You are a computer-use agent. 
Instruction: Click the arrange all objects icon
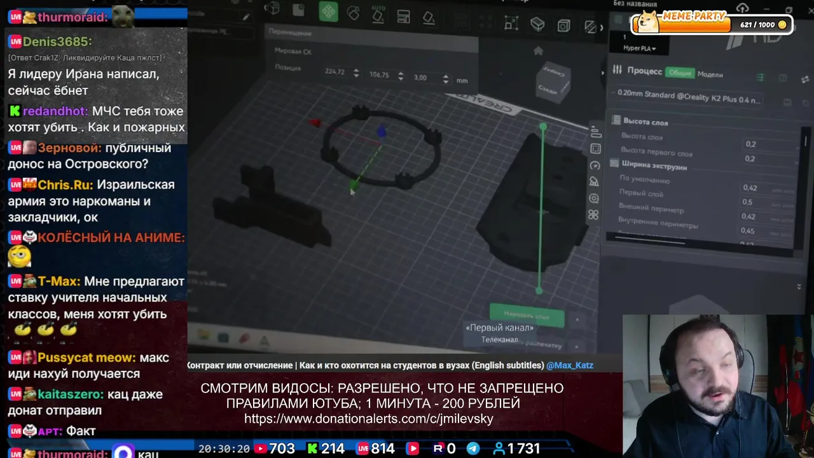pyautogui.click(x=403, y=16)
